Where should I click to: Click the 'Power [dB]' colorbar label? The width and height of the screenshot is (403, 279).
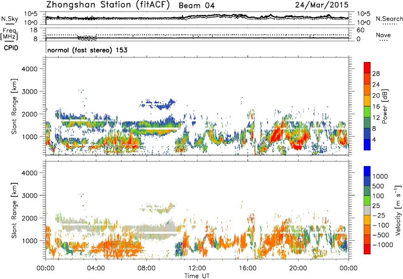point(384,106)
